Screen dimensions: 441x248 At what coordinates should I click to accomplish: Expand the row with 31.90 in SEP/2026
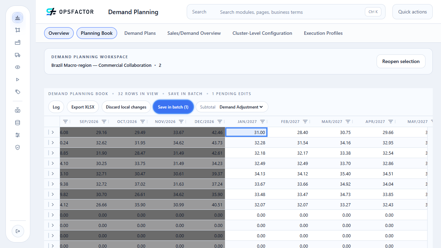pyautogui.click(x=53, y=153)
